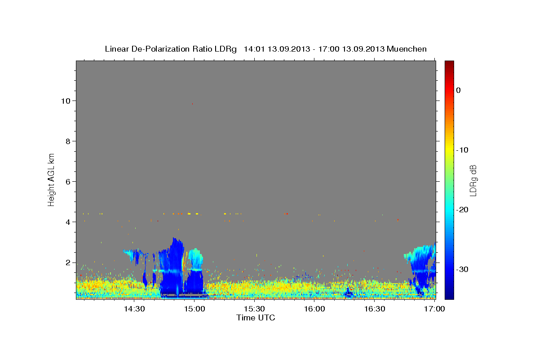Click the 'LDRg dB' colorbar label
The height and width of the screenshot is (359, 539).
pyautogui.click(x=473, y=180)
